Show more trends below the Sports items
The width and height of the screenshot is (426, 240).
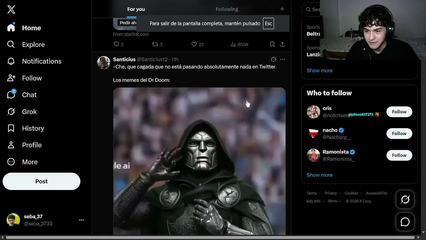(x=319, y=70)
